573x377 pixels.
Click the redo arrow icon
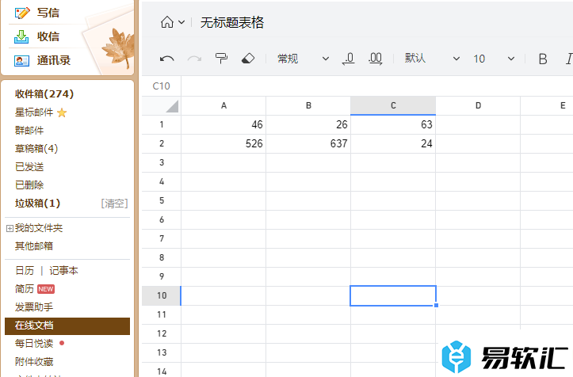click(x=193, y=59)
